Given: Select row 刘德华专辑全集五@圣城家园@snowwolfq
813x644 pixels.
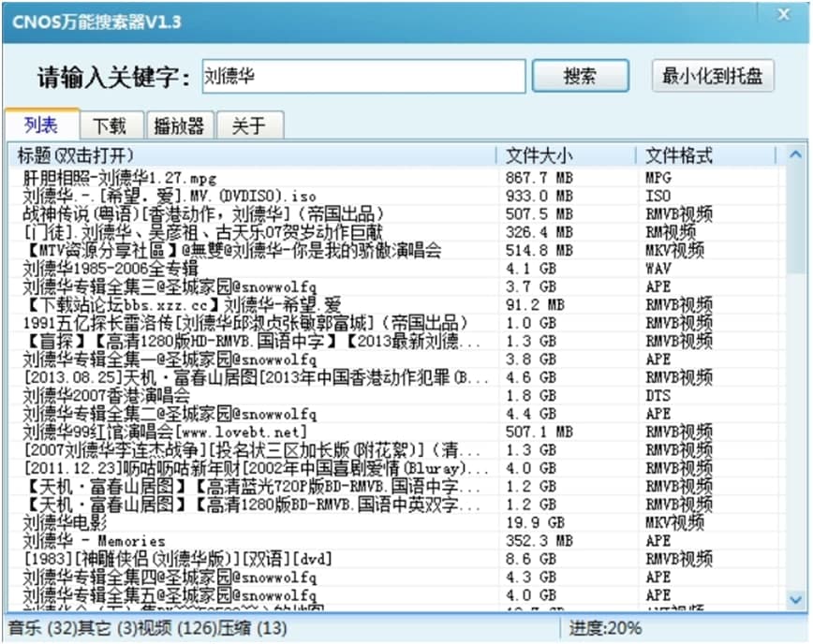Looking at the screenshot, I should (x=393, y=594).
